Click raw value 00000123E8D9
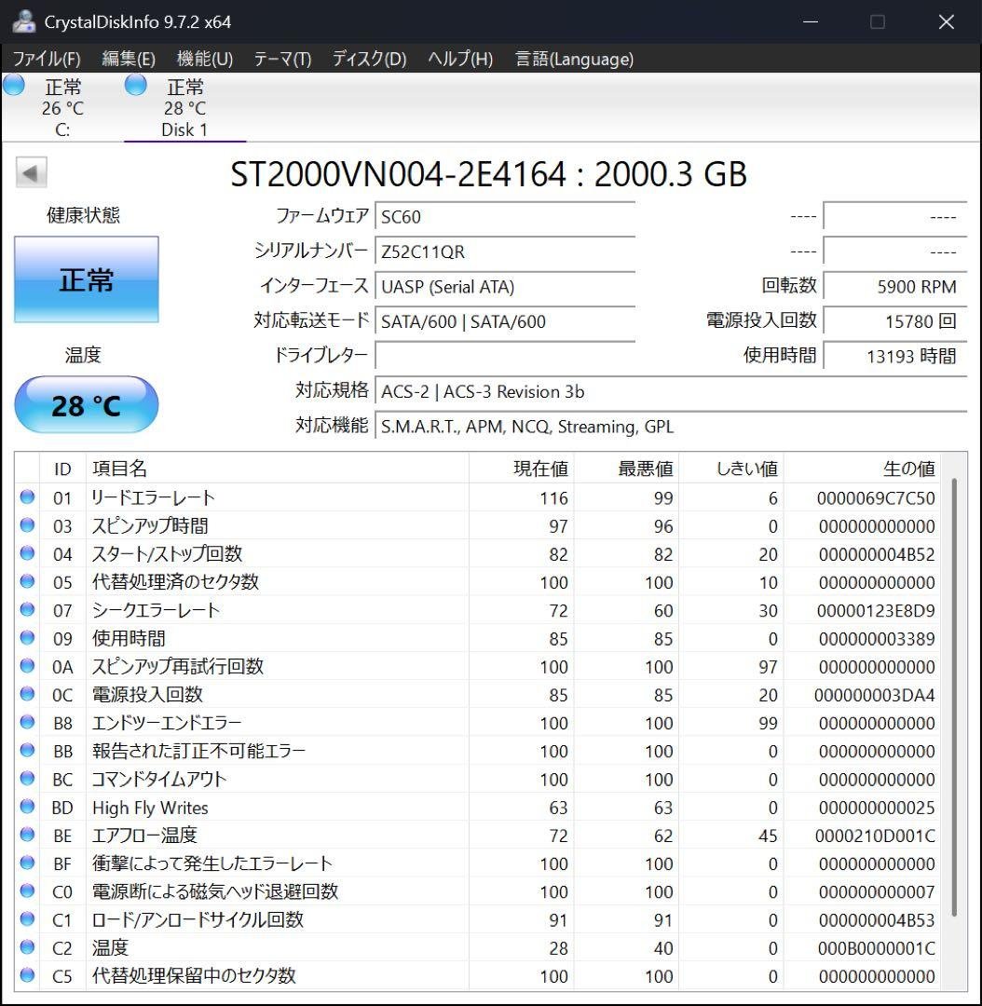The width and height of the screenshot is (982, 1006). click(x=876, y=610)
